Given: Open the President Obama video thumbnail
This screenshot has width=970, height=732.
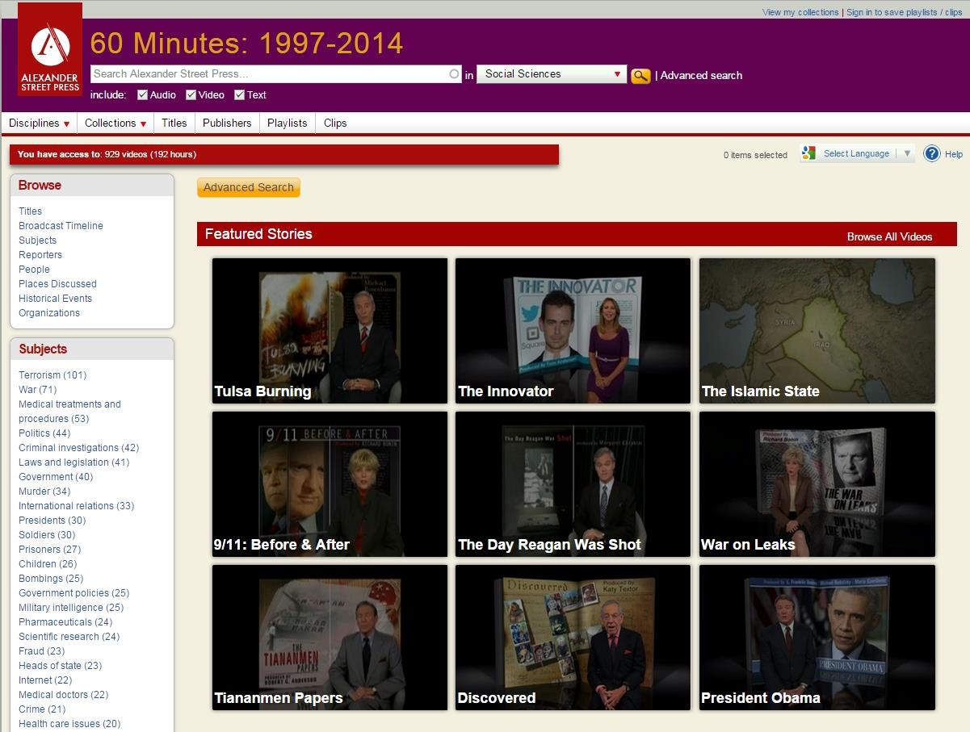Looking at the screenshot, I should (817, 638).
